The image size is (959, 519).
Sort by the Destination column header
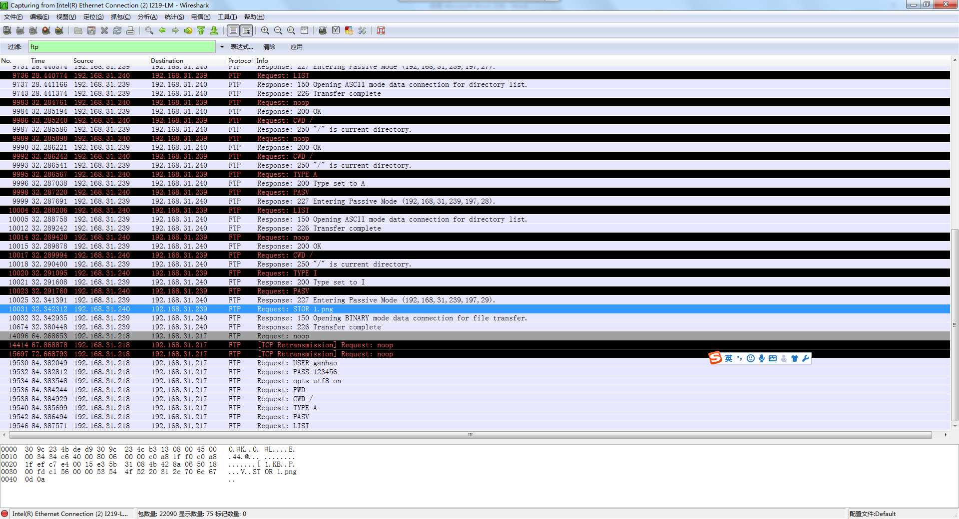(x=167, y=60)
